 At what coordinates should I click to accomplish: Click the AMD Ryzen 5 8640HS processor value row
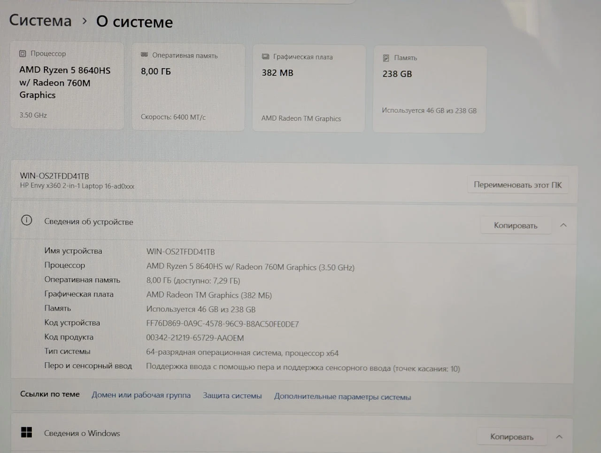(x=250, y=267)
